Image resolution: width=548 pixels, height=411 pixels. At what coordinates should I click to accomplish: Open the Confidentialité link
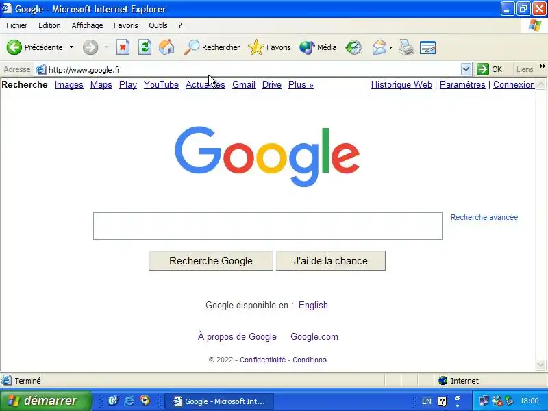click(x=262, y=360)
